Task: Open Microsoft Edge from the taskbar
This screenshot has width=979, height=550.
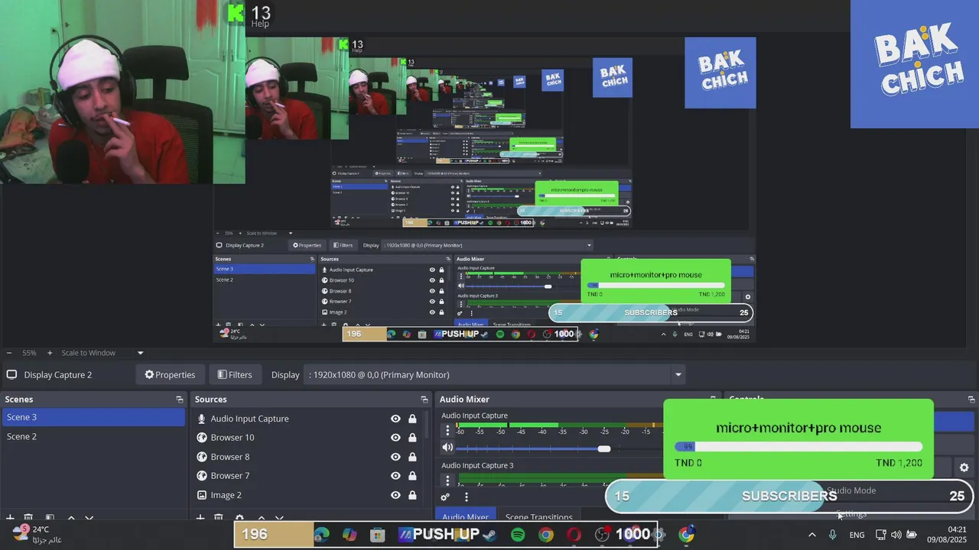Action: (x=321, y=535)
